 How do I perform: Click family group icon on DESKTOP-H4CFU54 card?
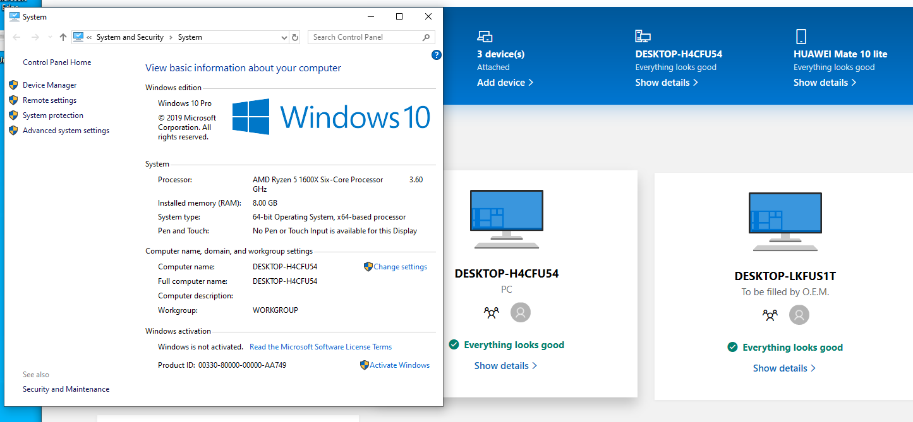coord(492,312)
